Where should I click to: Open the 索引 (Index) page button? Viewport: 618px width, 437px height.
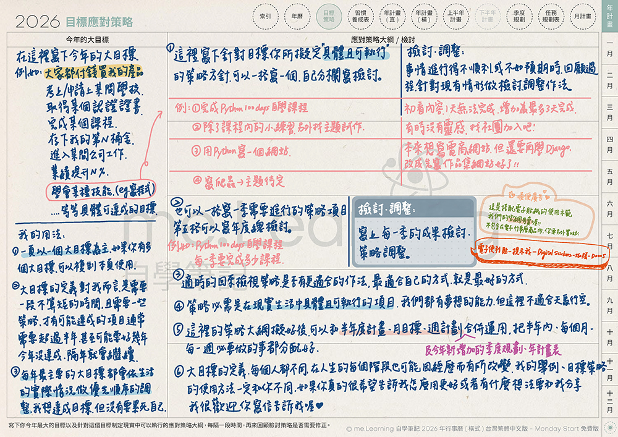(266, 16)
